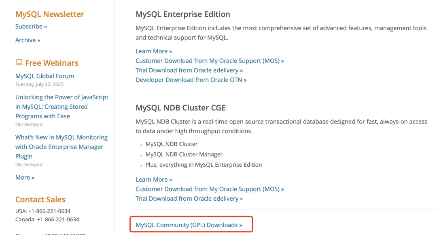The height and width of the screenshot is (235, 437).
Task: Click the Free Webinars heading text
Action: pyautogui.click(x=51, y=63)
